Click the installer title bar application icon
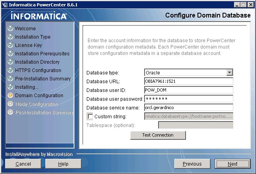 click(5, 5)
